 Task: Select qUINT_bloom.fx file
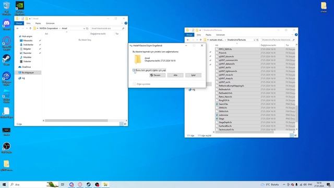(x=226, y=56)
